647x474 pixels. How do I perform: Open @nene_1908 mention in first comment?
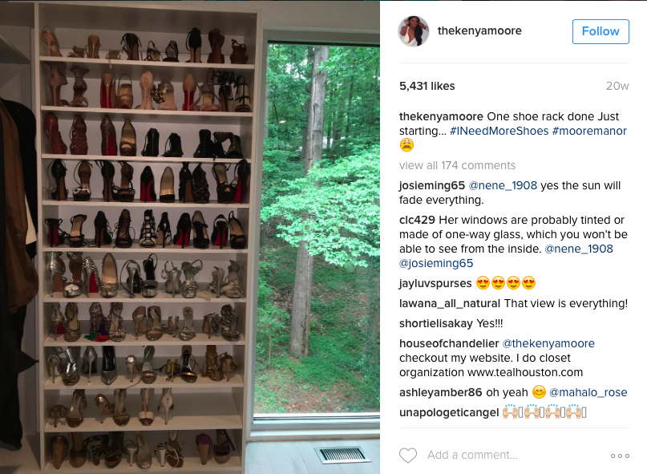point(503,186)
